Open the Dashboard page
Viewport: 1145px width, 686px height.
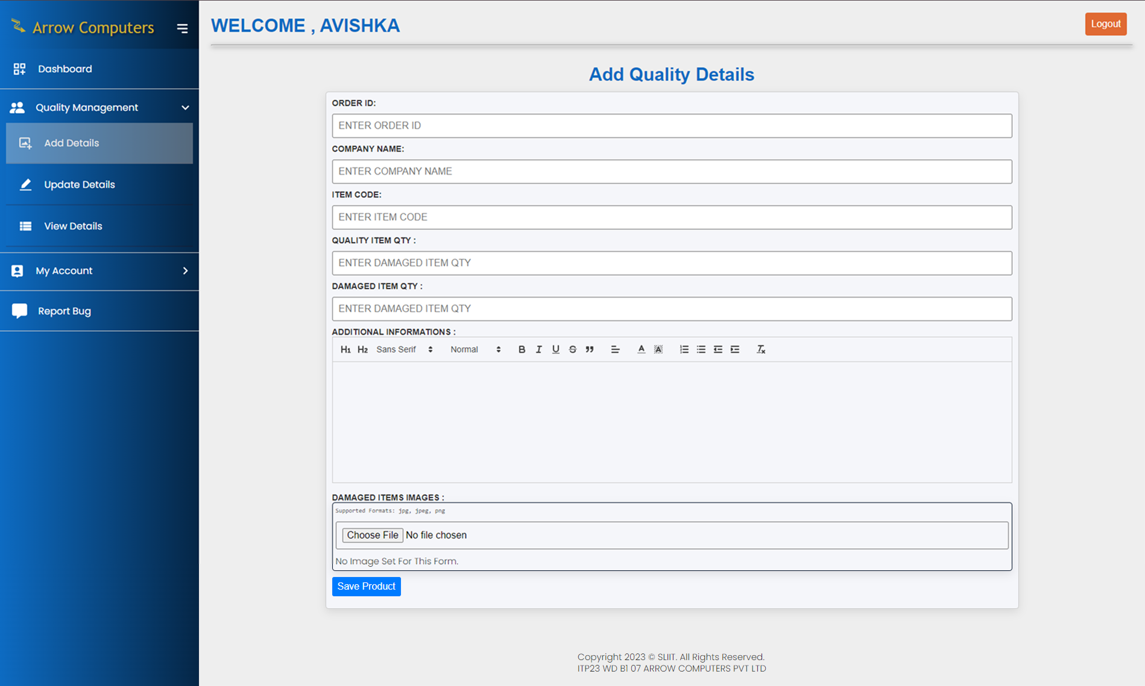(65, 69)
